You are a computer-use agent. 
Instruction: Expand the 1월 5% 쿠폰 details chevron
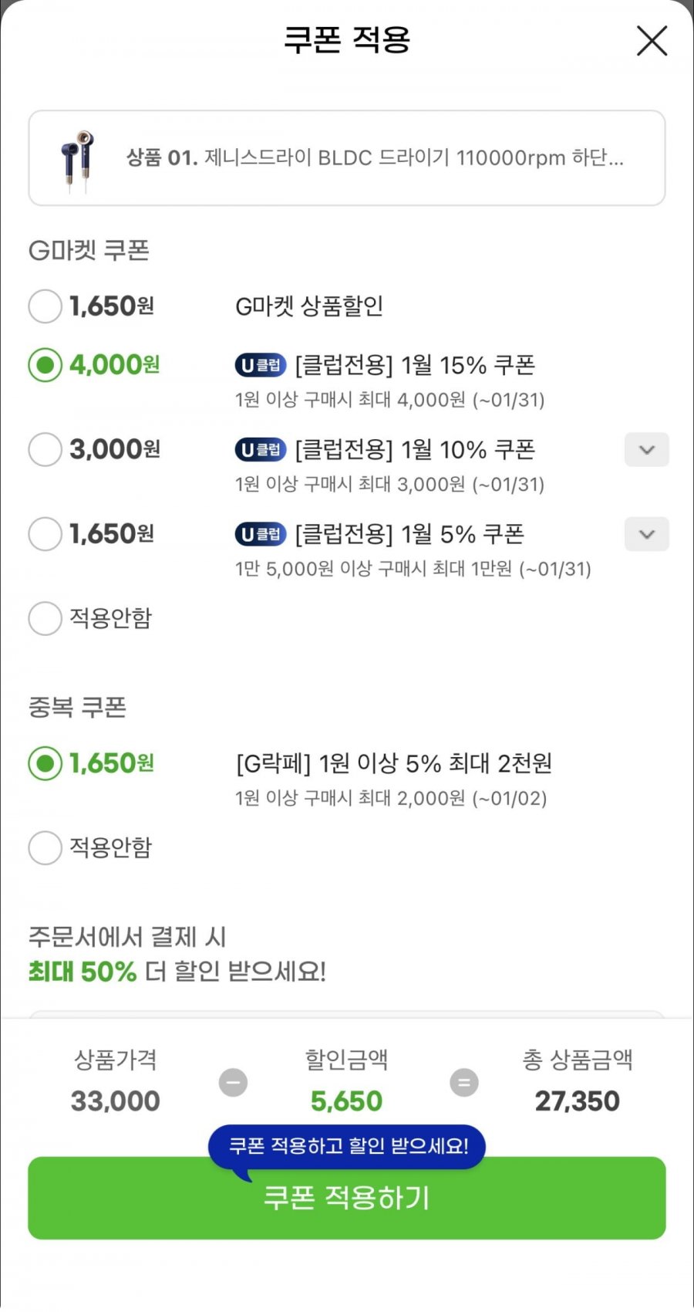coord(646,534)
